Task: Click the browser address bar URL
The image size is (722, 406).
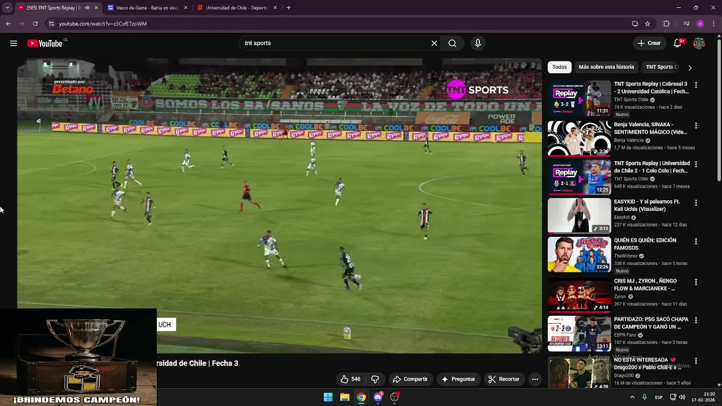Action: pos(103,24)
